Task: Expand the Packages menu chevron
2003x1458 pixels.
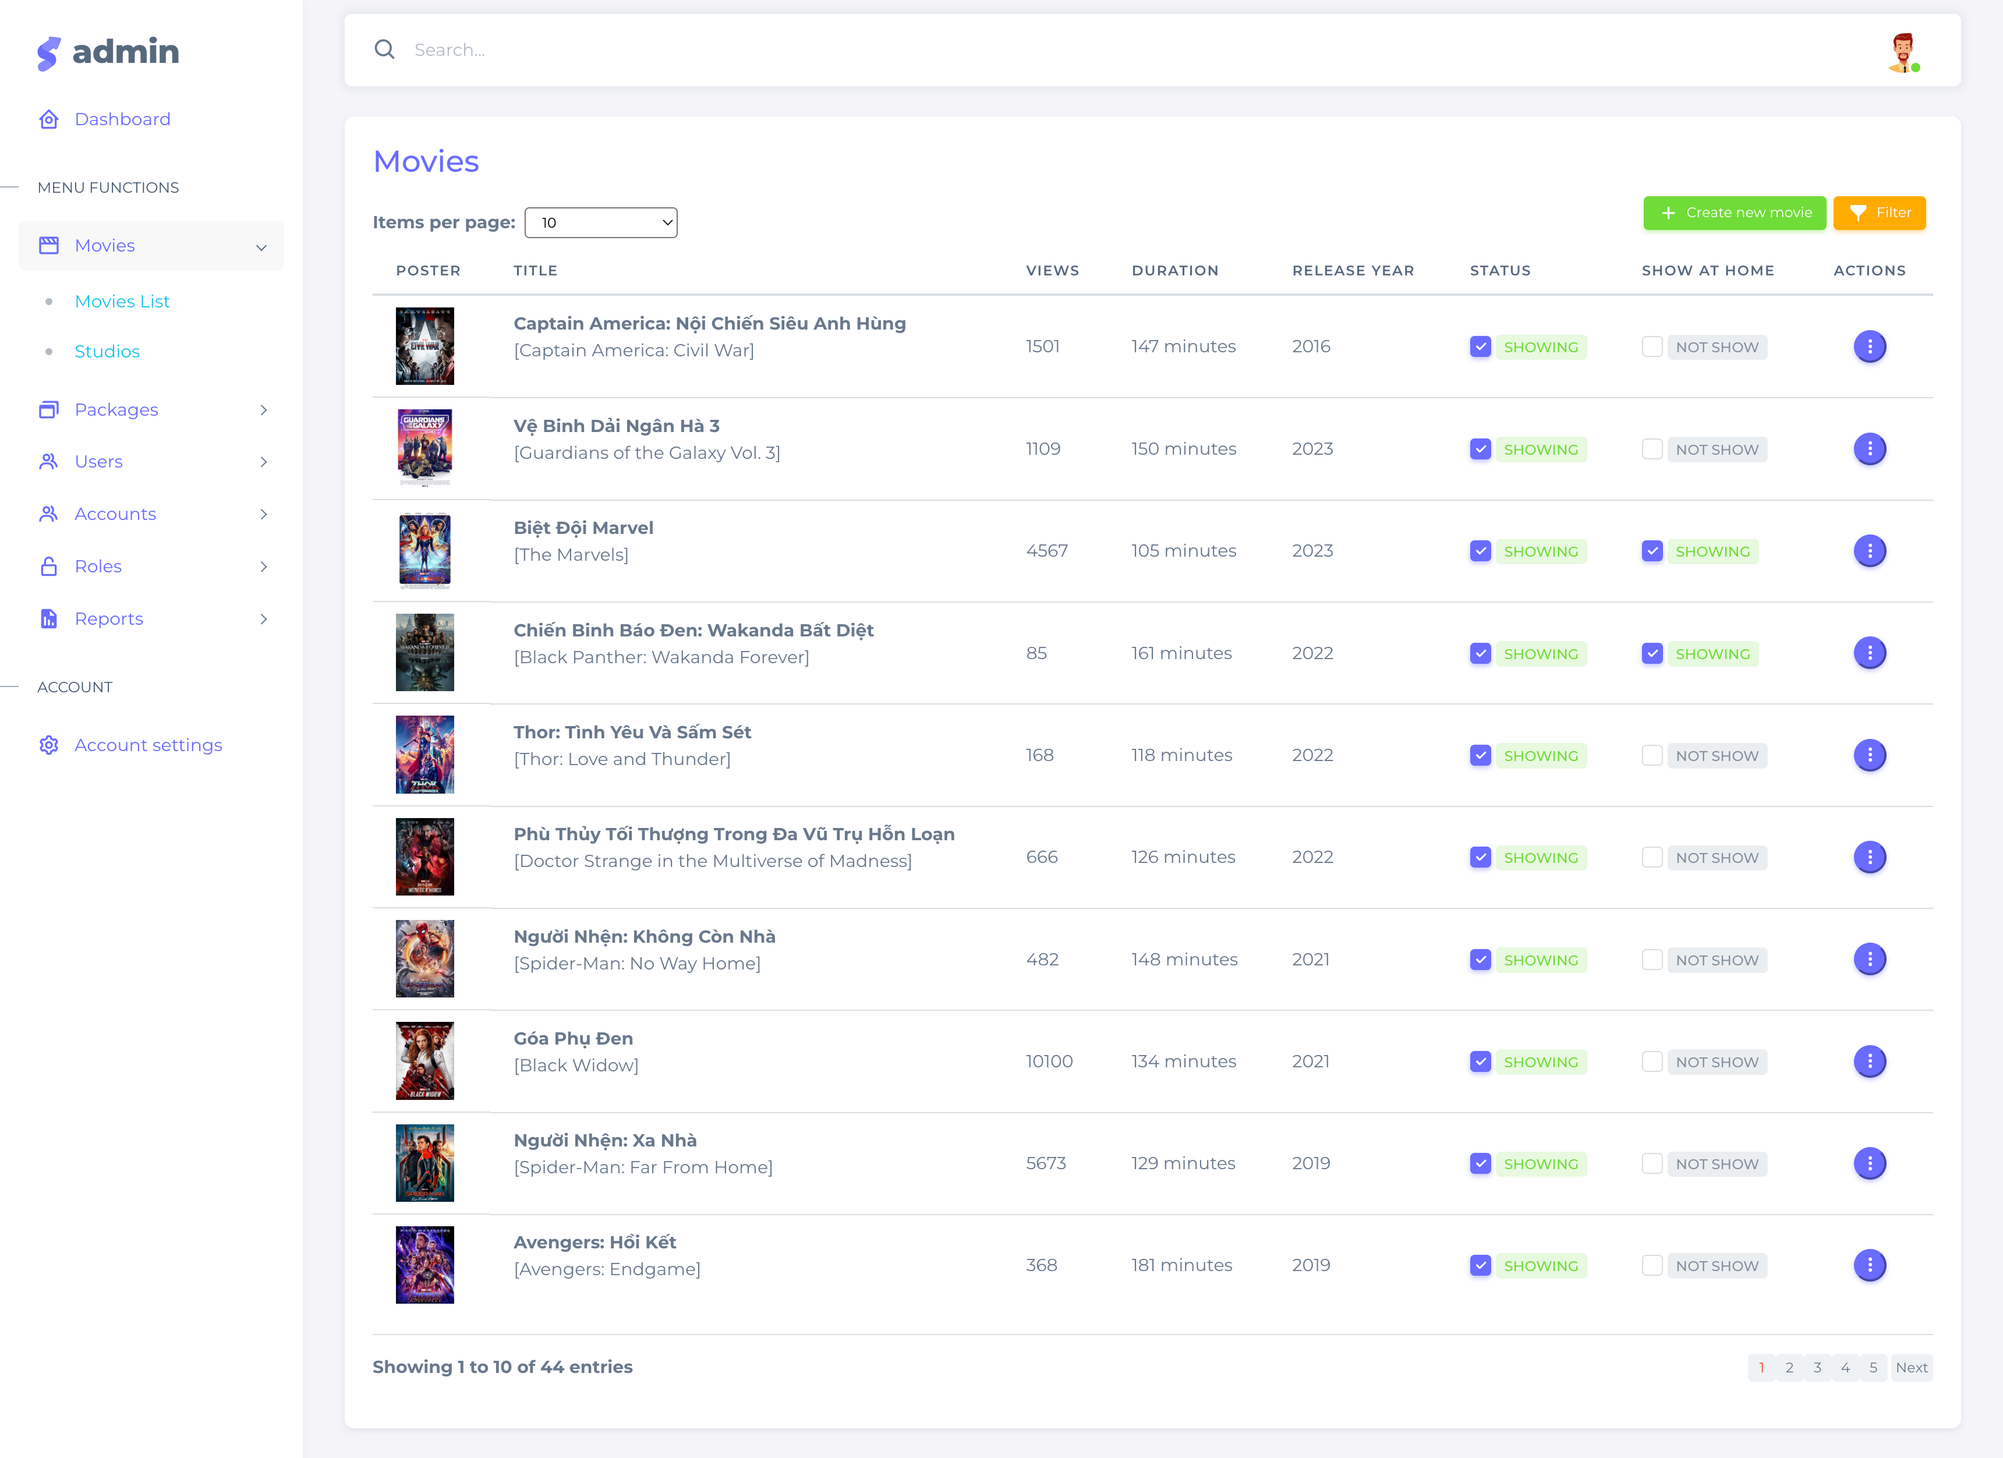Action: (x=263, y=410)
